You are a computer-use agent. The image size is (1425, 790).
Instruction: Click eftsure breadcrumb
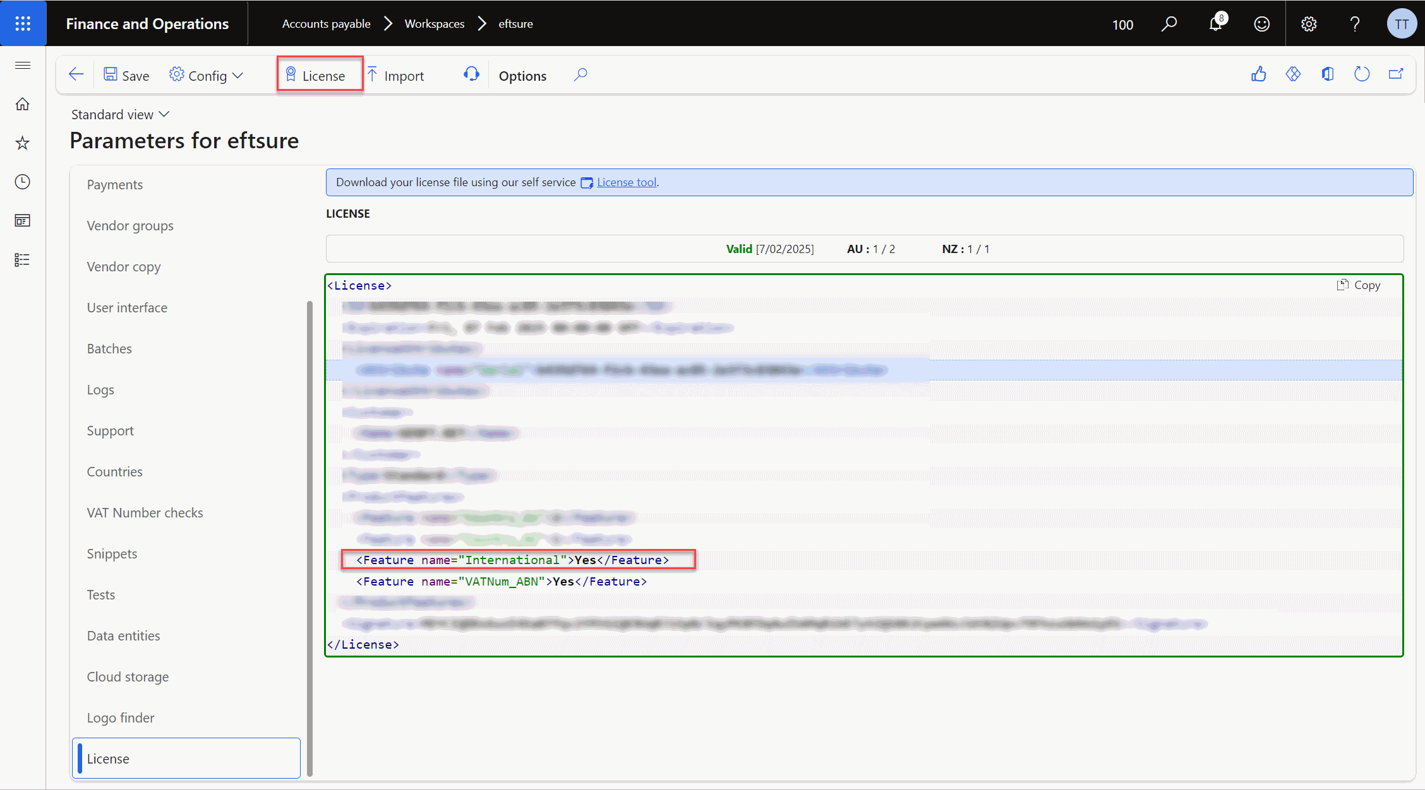pos(515,24)
